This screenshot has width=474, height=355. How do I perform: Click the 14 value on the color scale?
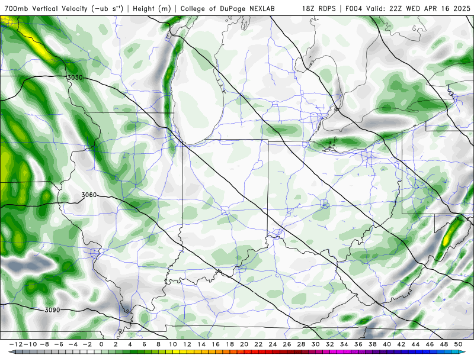click(x=201, y=344)
